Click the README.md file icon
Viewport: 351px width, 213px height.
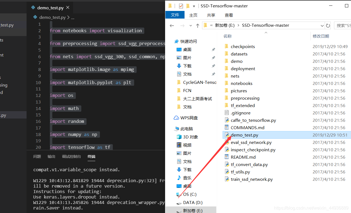point(226,157)
